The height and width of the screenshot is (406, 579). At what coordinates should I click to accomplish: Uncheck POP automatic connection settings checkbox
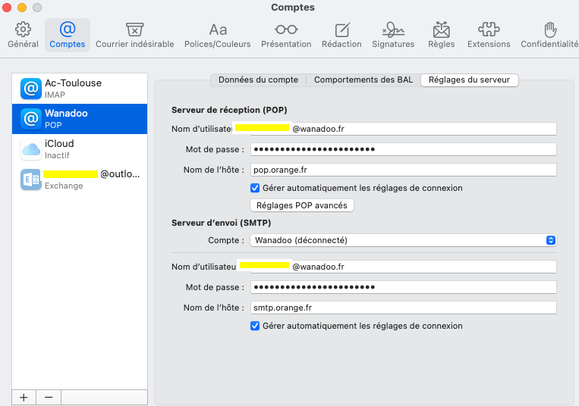255,188
